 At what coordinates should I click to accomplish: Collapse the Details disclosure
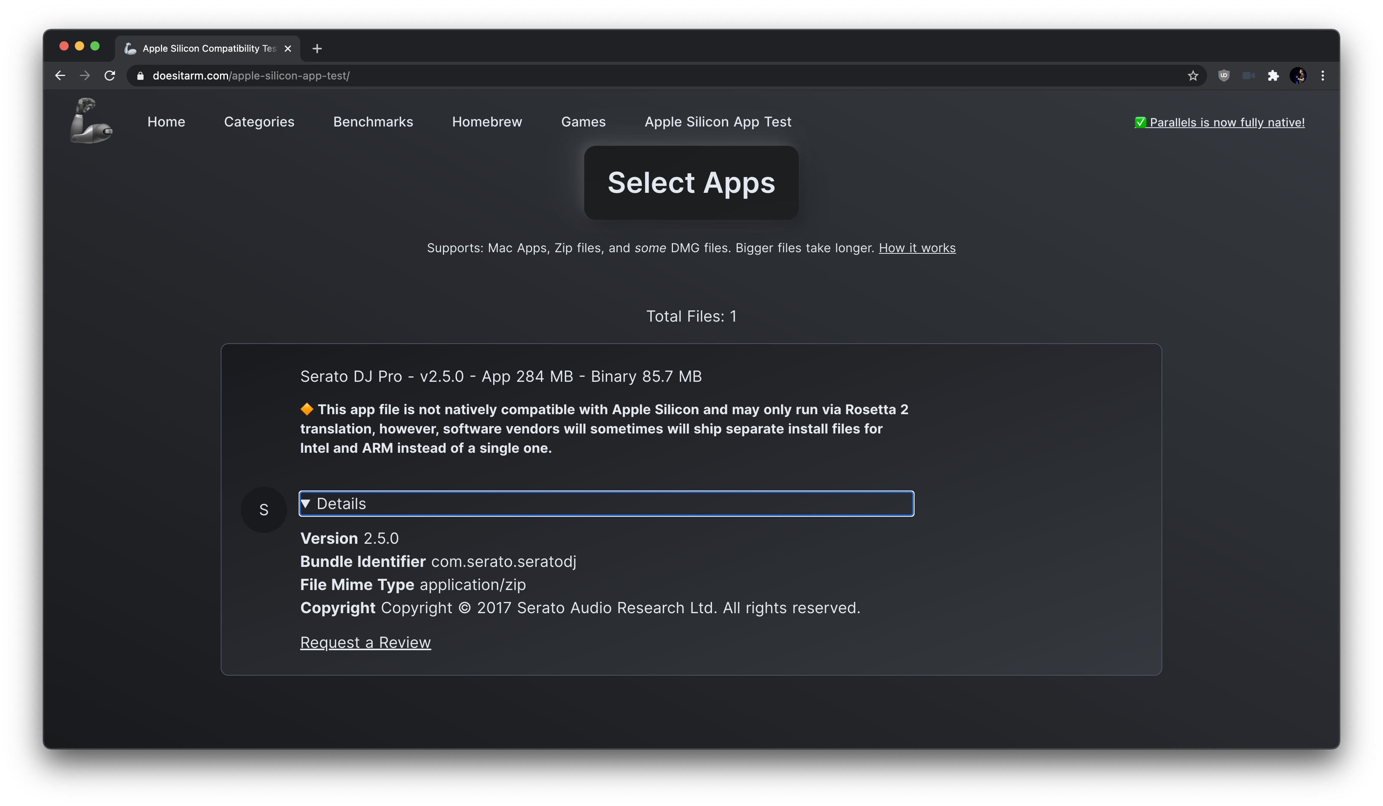(x=607, y=503)
